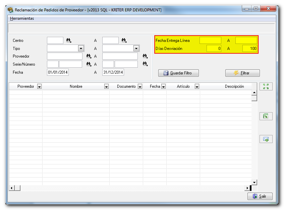Screen dimensions: 284x210
Task: Open Proveedor column filter dropdown
Action: click(39, 86)
